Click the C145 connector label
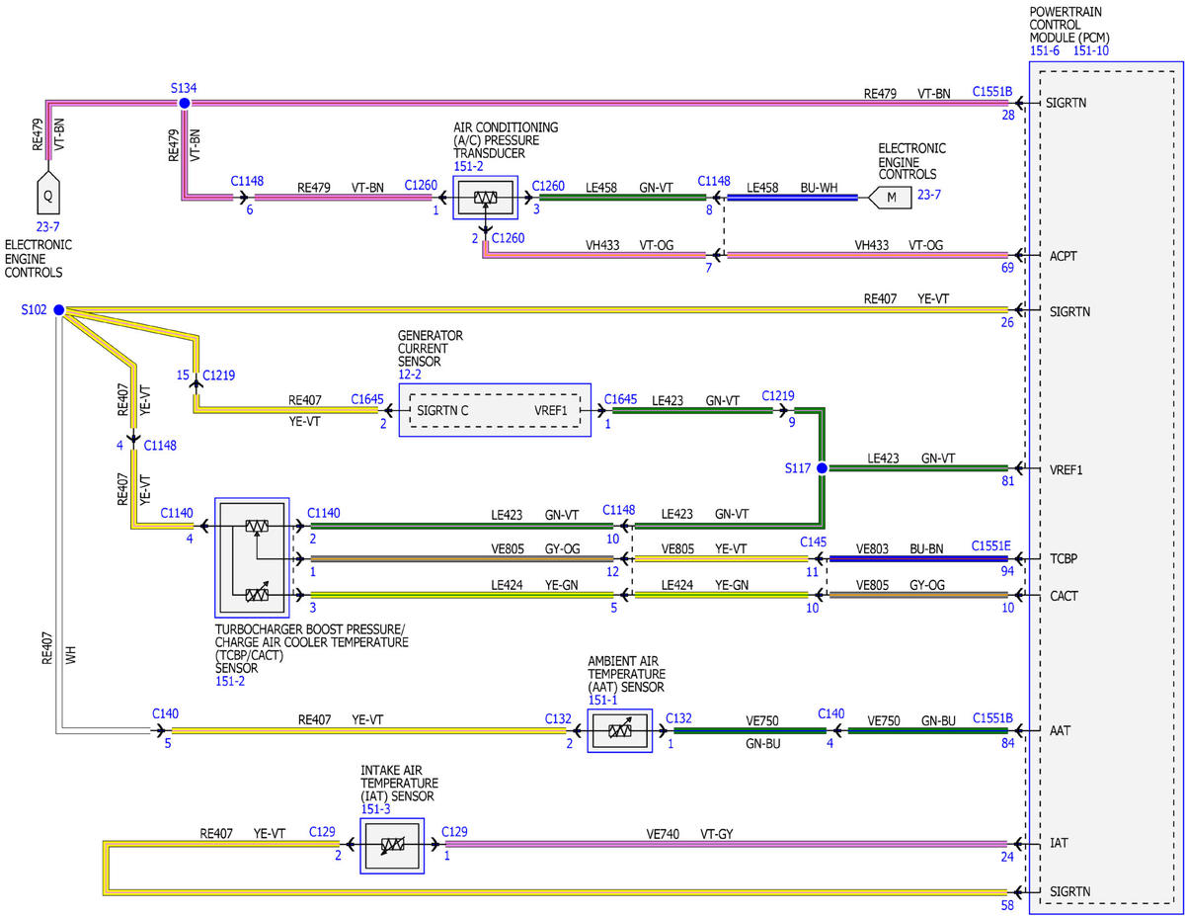Viewport: 1185px width, 916px height. pyautogui.click(x=814, y=542)
